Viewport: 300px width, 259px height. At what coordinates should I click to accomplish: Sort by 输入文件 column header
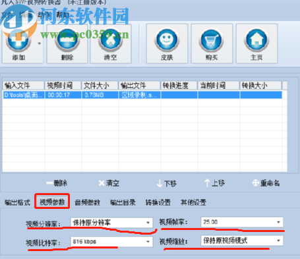point(24,86)
